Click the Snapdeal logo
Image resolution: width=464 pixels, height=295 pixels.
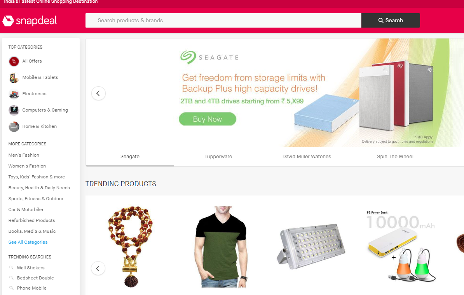pos(30,21)
